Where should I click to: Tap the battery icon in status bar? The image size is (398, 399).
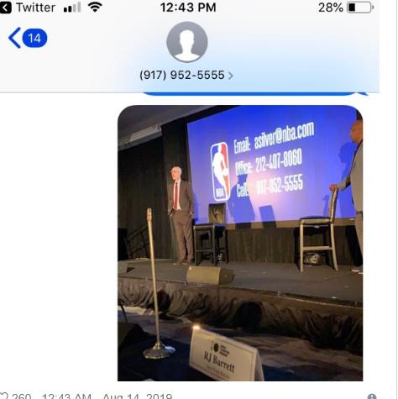coord(360,8)
